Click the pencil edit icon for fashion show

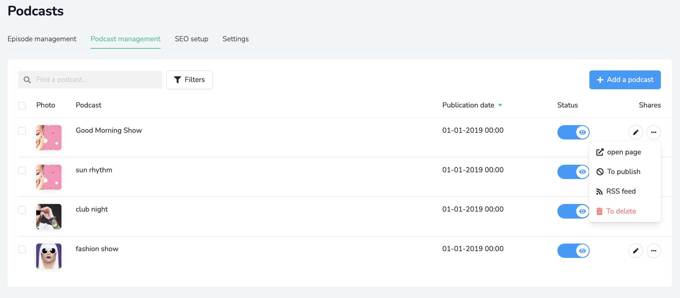point(636,251)
